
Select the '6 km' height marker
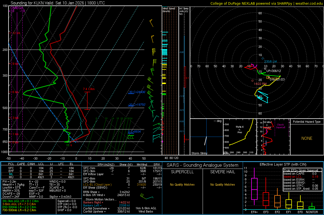click(x=15, y=92)
